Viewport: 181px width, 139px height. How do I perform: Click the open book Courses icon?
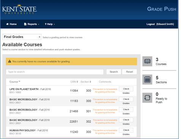[x=147, y=61]
